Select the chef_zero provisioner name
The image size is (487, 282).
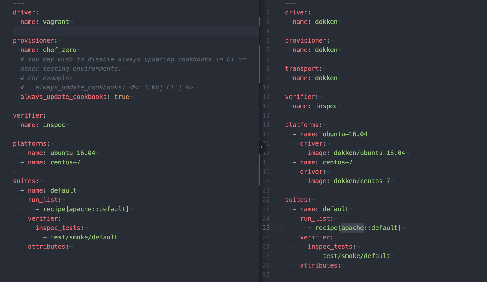click(60, 50)
